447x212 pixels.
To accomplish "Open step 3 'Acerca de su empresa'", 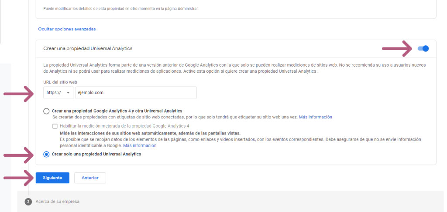I will tap(57, 202).
